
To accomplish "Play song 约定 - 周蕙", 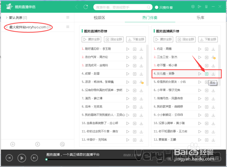I will tap(200, 49).
